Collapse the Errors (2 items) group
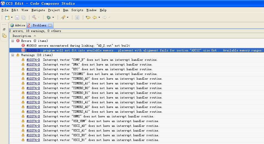264x144 pixels. (x=13, y=41)
